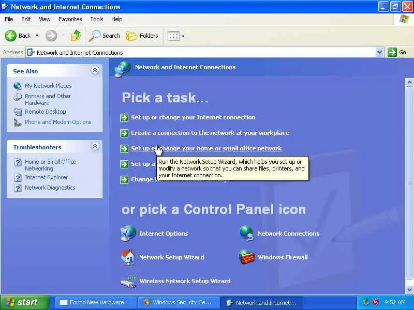This screenshot has width=414, height=310.
Task: Click the Views toolbar icon
Action: click(173, 36)
